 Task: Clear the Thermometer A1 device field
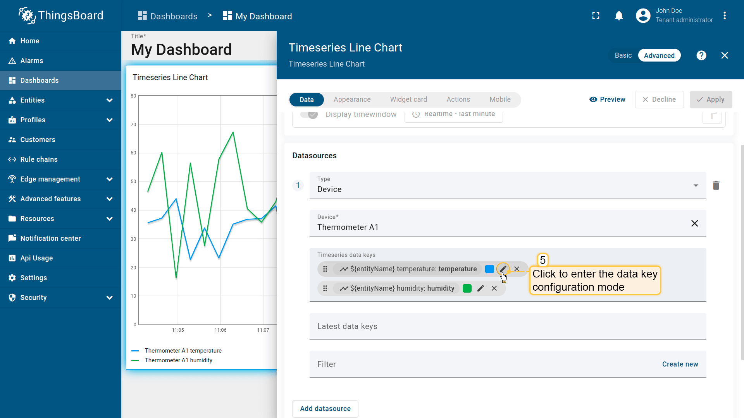coord(694,223)
